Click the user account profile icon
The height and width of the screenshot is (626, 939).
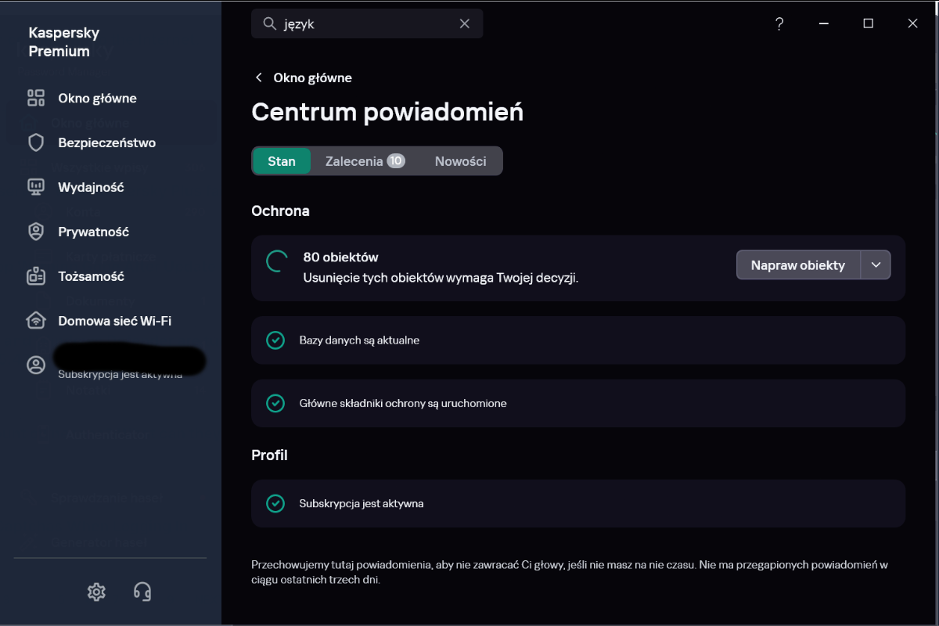point(36,365)
